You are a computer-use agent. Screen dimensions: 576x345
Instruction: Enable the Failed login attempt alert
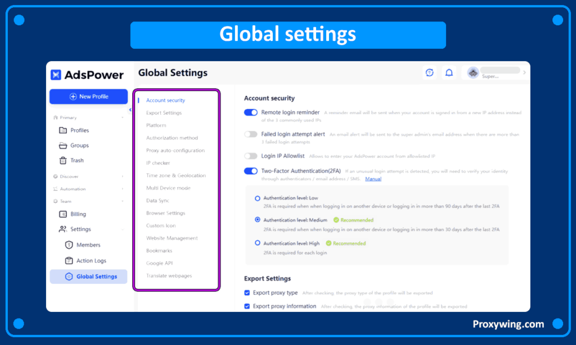[x=250, y=134]
